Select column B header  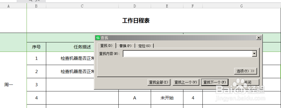pyautogui.click(x=36, y=6)
